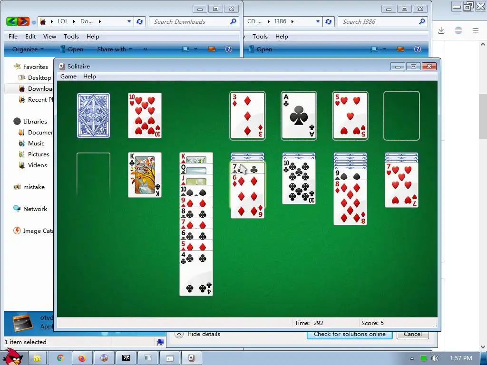Click the Search Downloads field

pyautogui.click(x=194, y=21)
